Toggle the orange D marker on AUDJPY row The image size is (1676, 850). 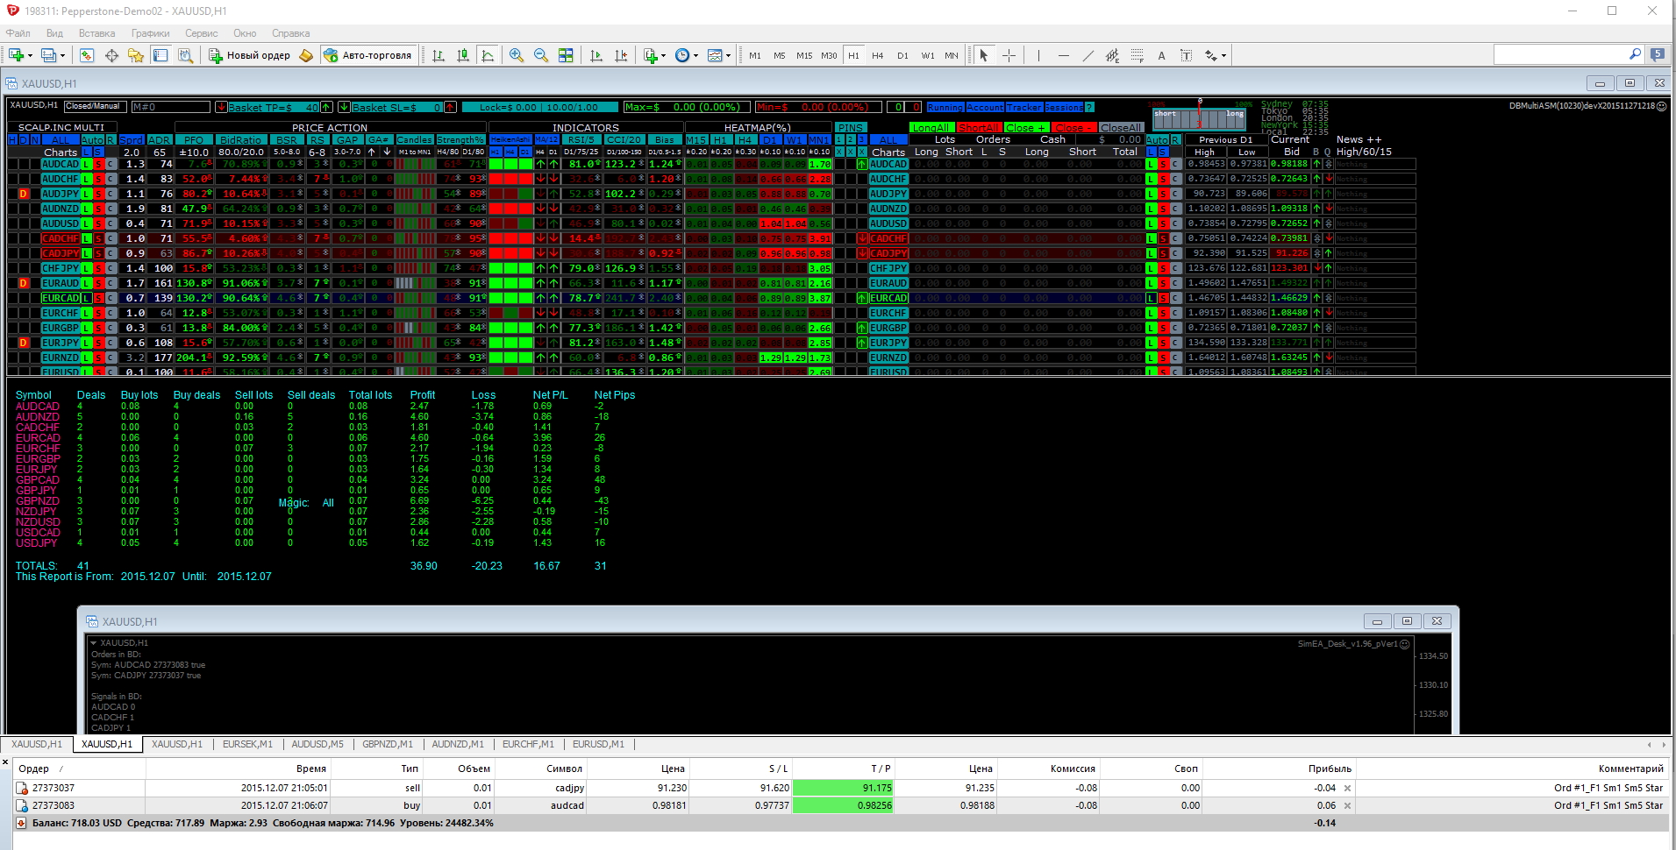pyautogui.click(x=24, y=194)
